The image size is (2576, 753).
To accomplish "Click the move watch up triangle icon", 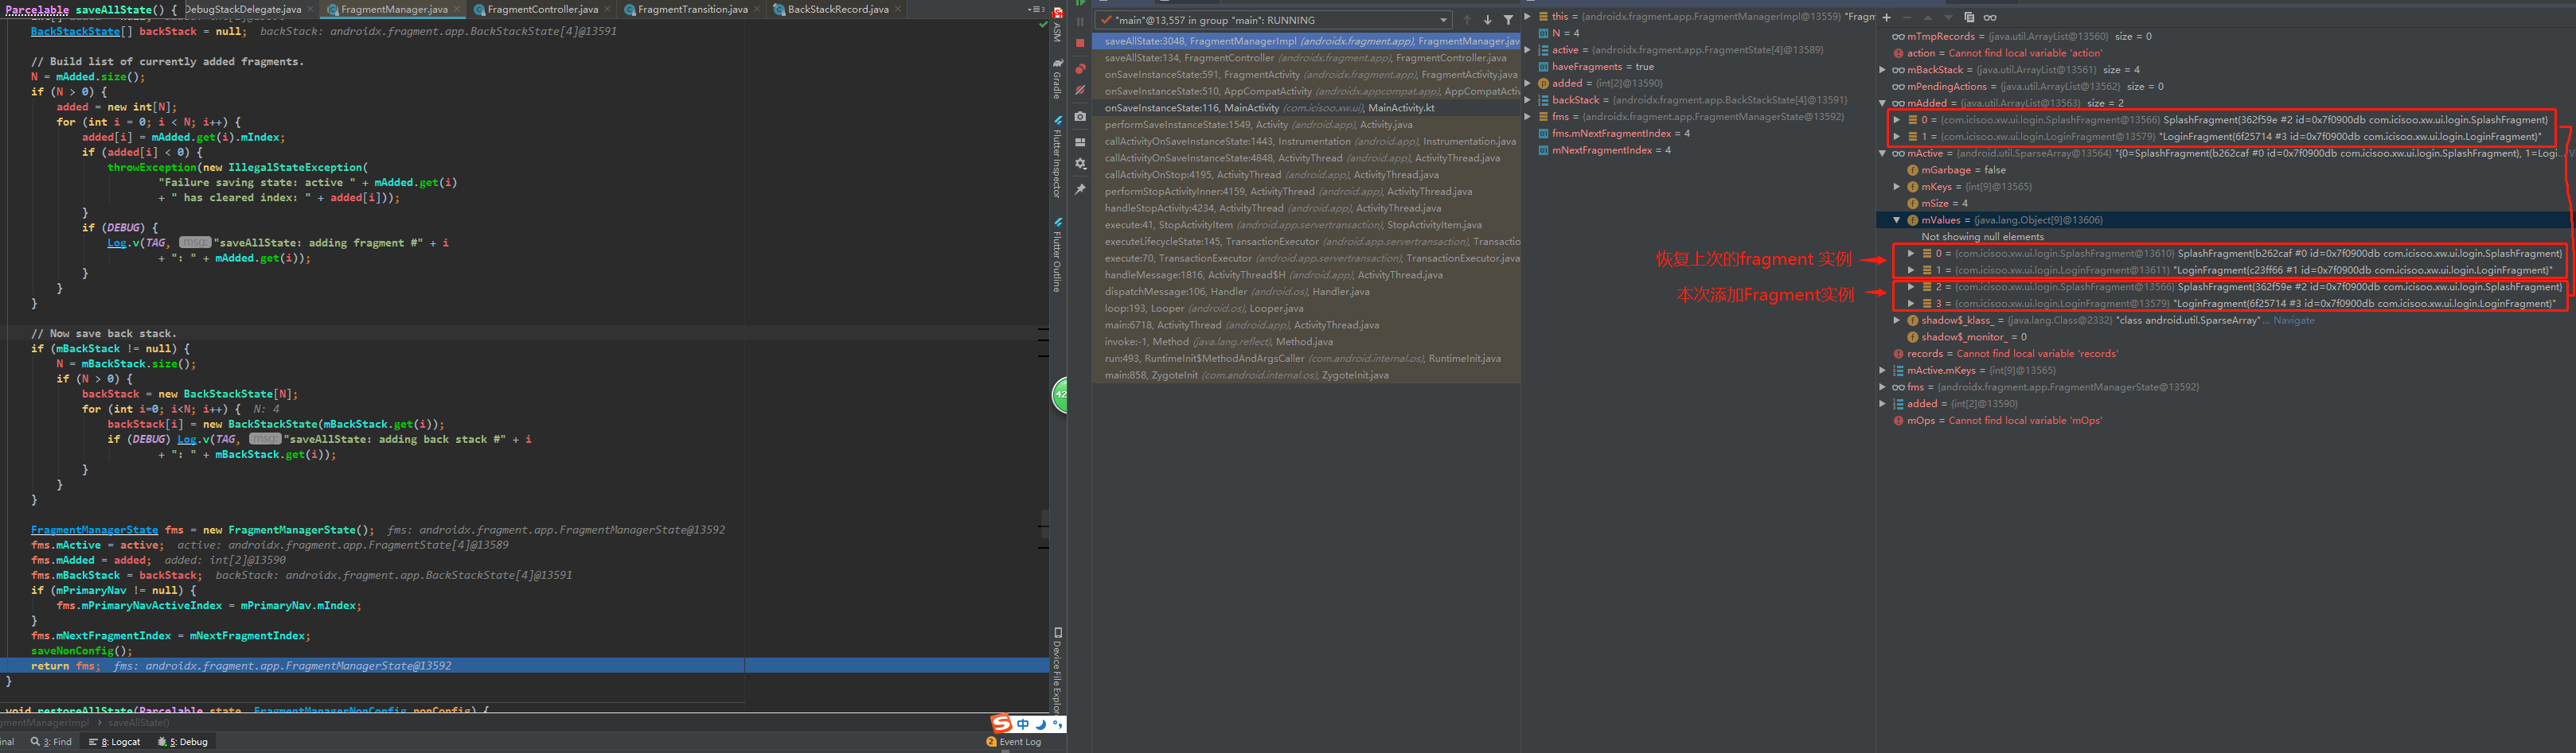I will pos(1928,17).
